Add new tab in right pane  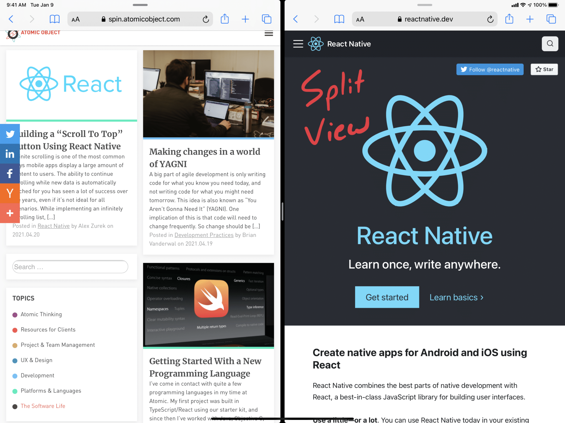pyautogui.click(x=530, y=19)
